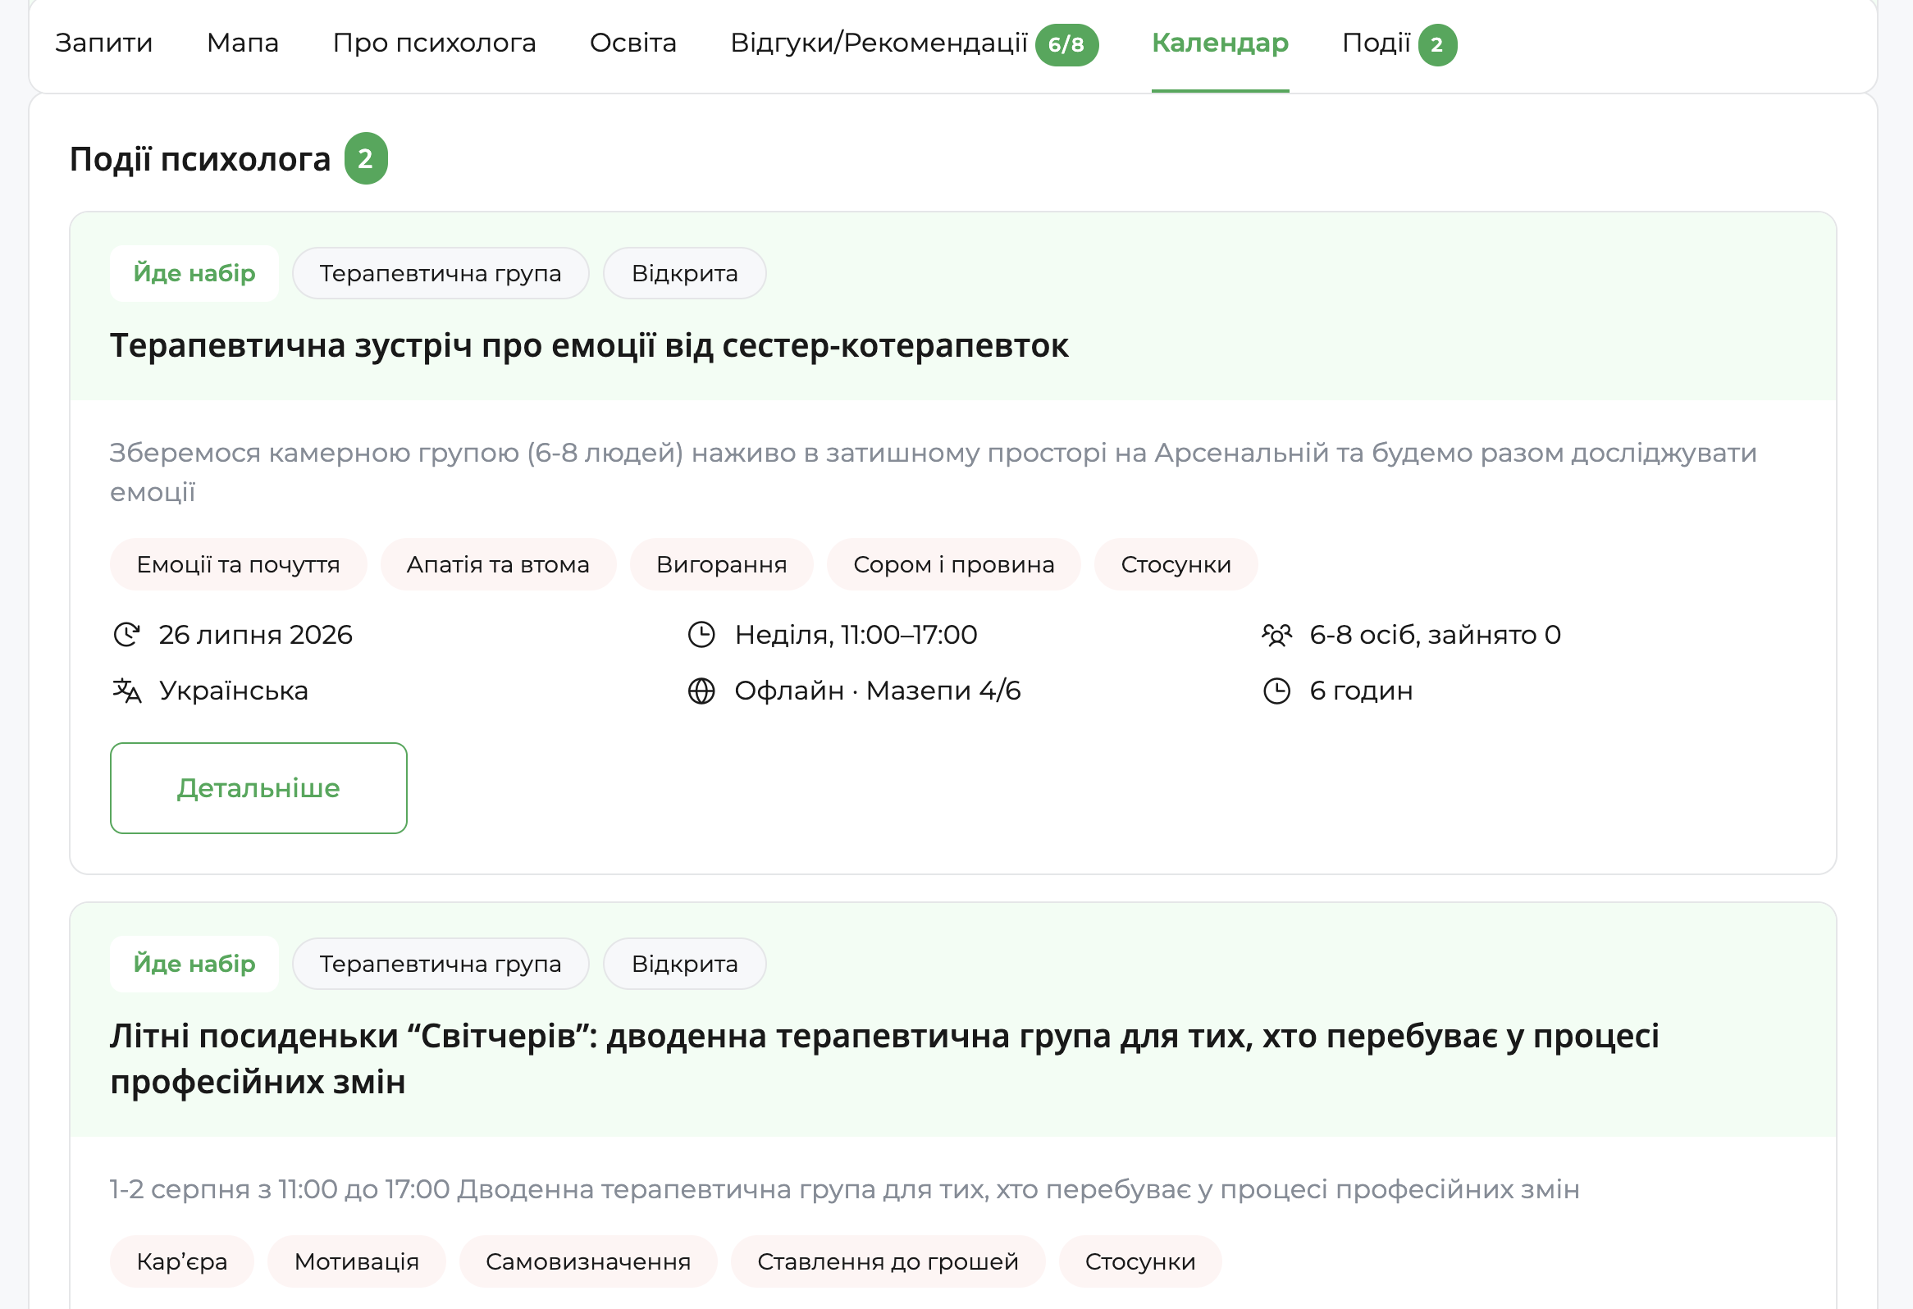
Task: Select Стосунки tag on emotions event
Action: 1176,564
